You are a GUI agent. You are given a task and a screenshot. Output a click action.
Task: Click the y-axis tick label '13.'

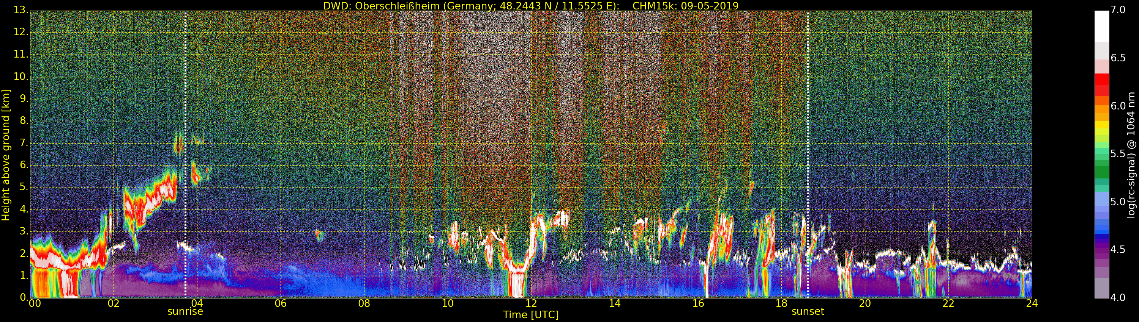coord(21,10)
